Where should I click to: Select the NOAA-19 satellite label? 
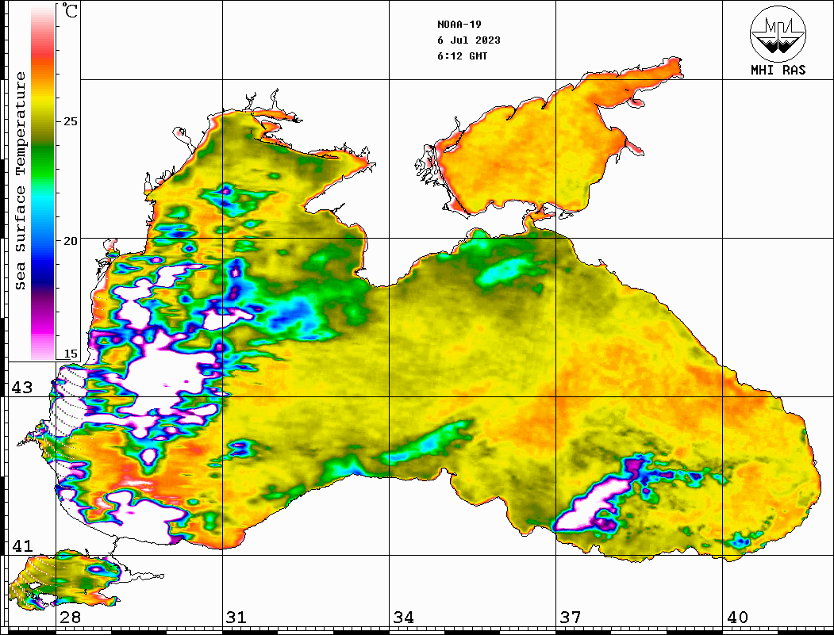click(x=459, y=25)
